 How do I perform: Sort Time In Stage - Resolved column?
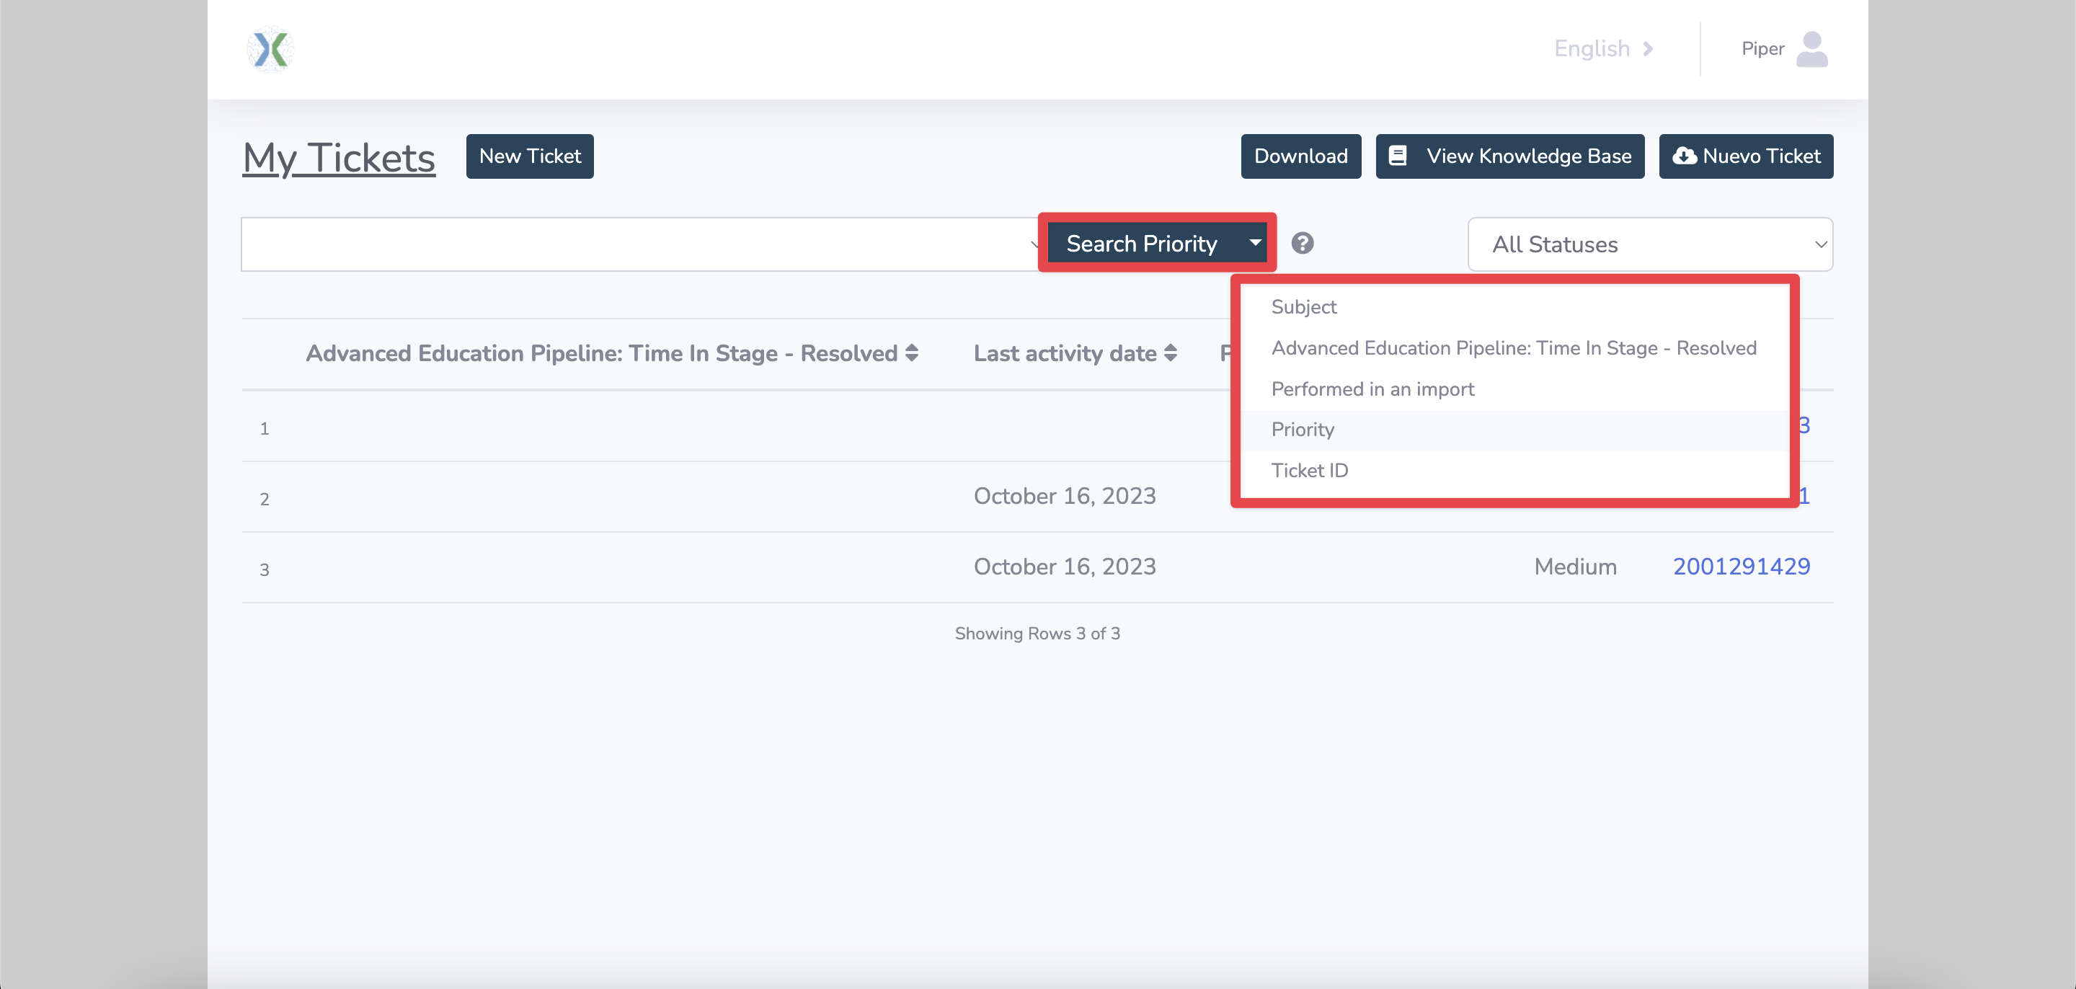point(911,353)
